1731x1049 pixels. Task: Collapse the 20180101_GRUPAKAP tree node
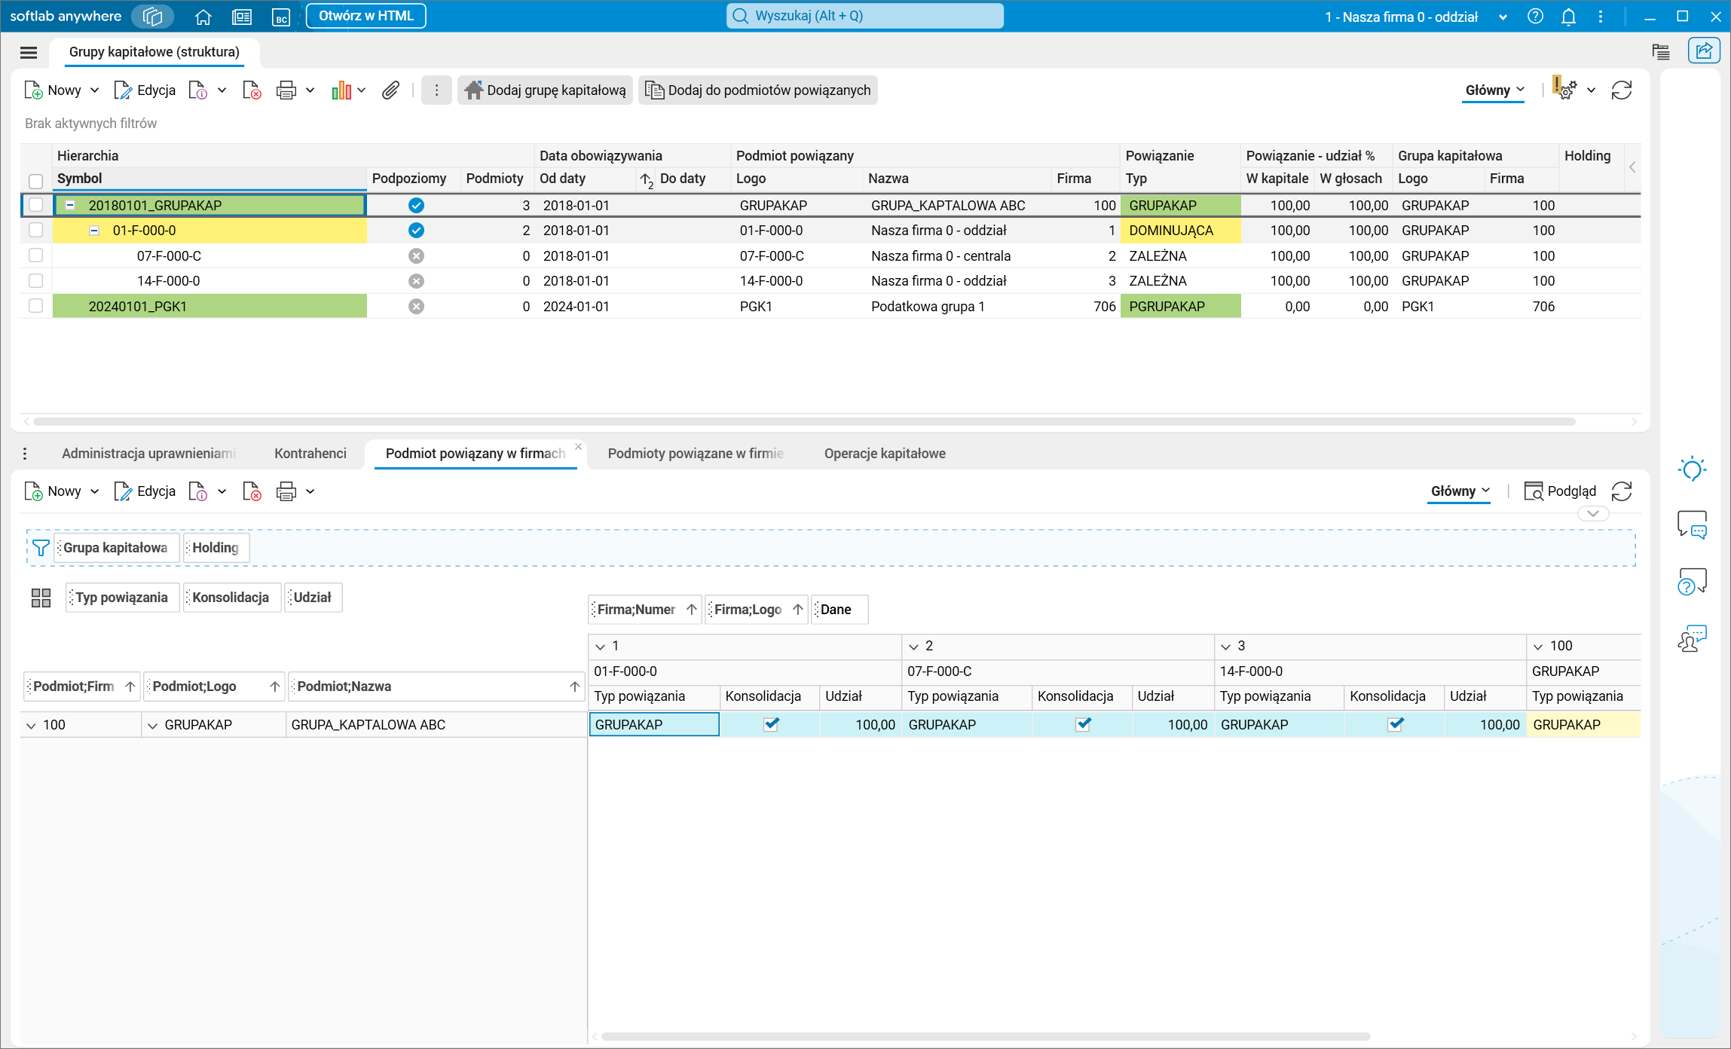(x=70, y=205)
